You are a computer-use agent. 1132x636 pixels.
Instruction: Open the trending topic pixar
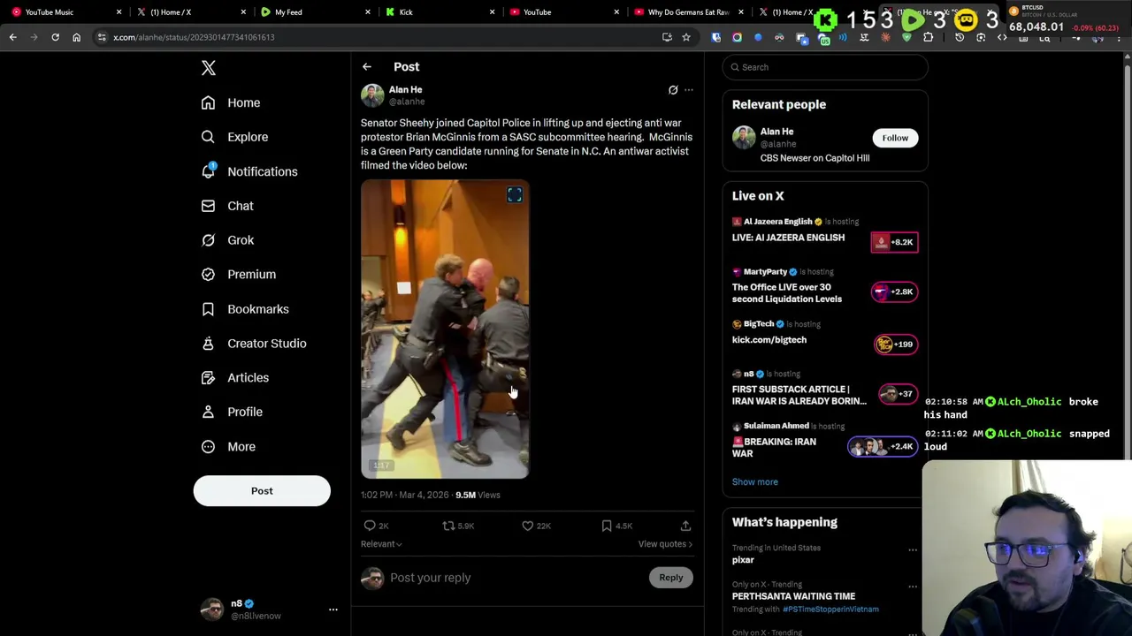click(x=743, y=560)
